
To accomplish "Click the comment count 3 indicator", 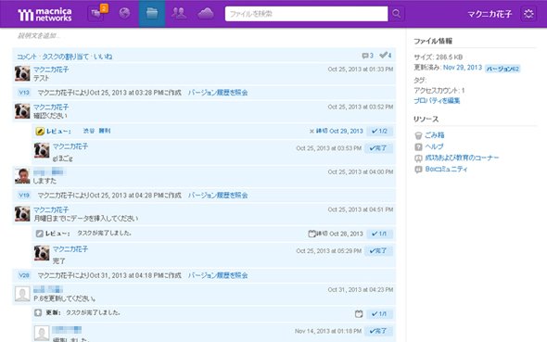I will pyautogui.click(x=368, y=56).
